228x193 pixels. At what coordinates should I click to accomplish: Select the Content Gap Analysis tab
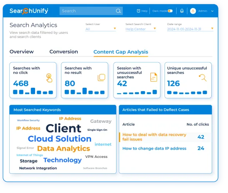tap(121, 52)
